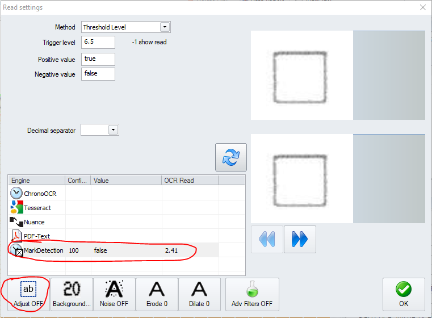Click the lower checkbox preview image
Image resolution: width=432 pixels, height=318 pixels.
302,178
